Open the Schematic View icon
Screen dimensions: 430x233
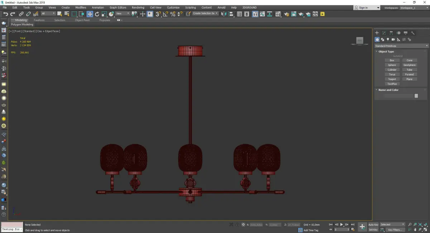click(x=269, y=14)
